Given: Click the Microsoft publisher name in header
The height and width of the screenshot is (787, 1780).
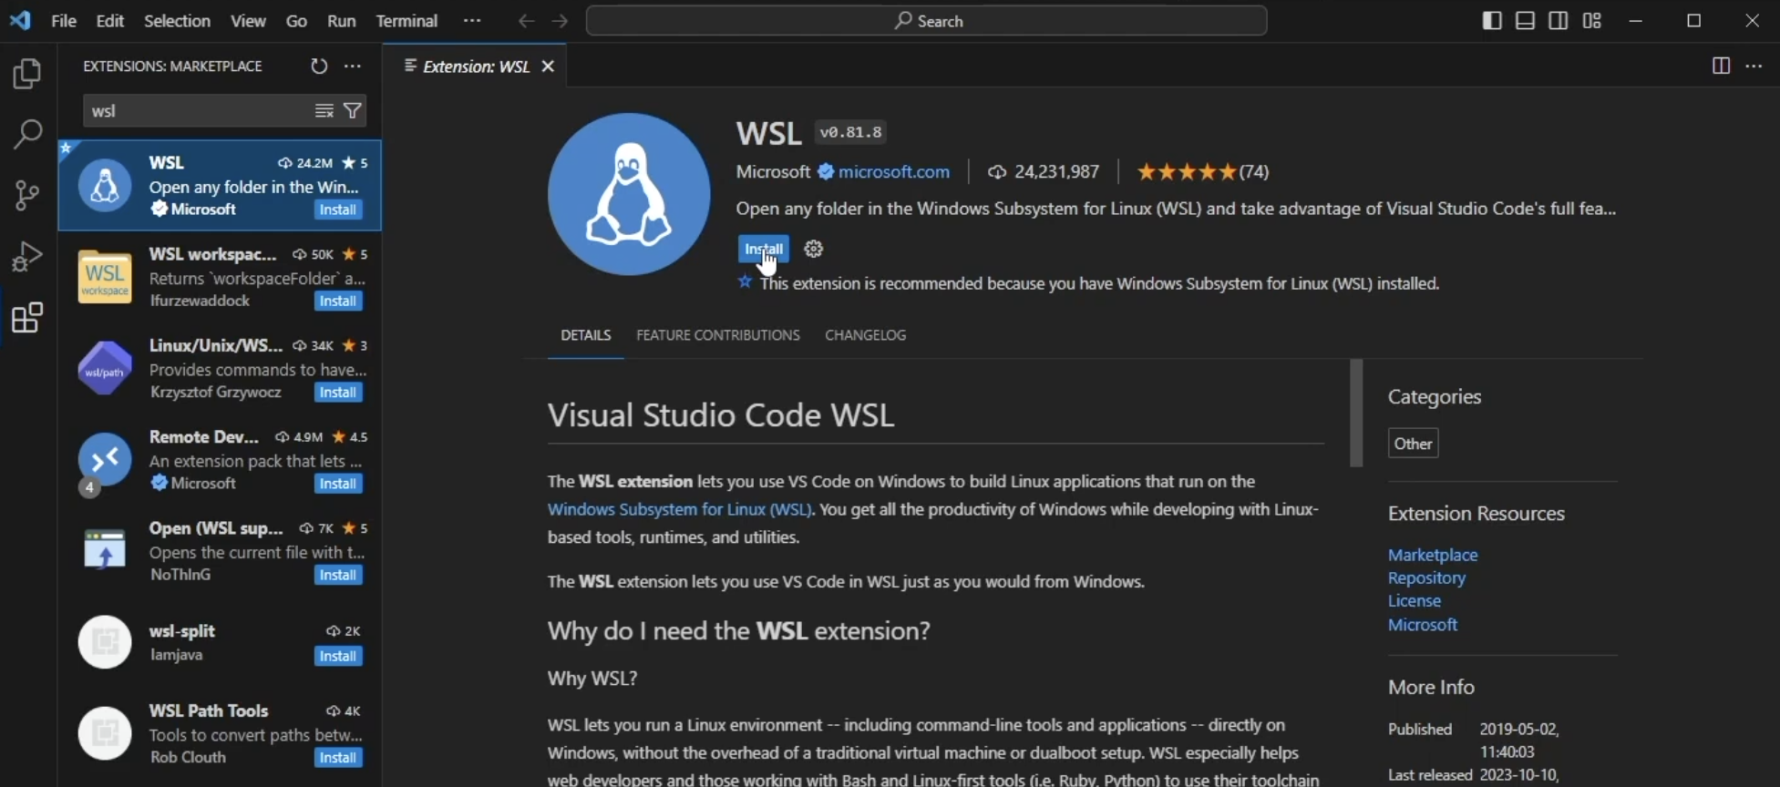Looking at the screenshot, I should (x=773, y=172).
